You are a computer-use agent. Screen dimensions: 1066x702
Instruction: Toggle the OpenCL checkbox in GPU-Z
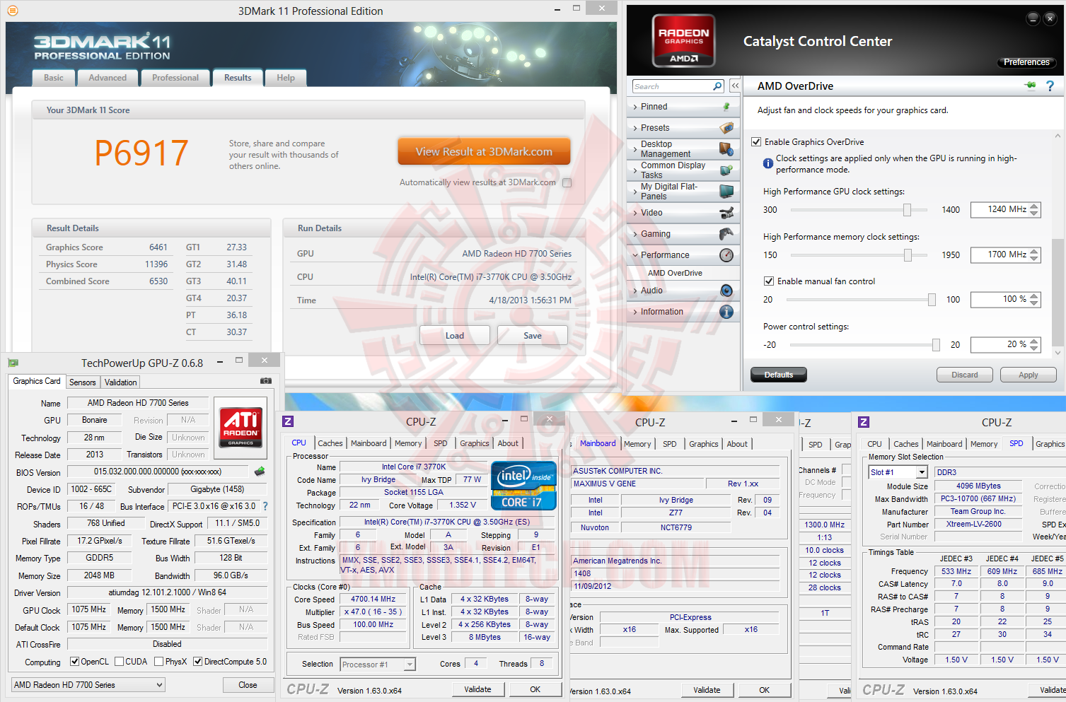coord(74,662)
